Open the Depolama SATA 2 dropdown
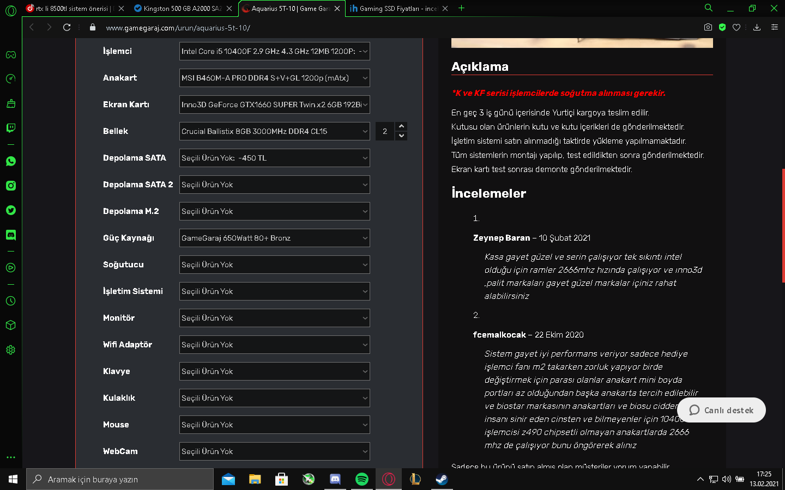The width and height of the screenshot is (785, 490). point(275,185)
